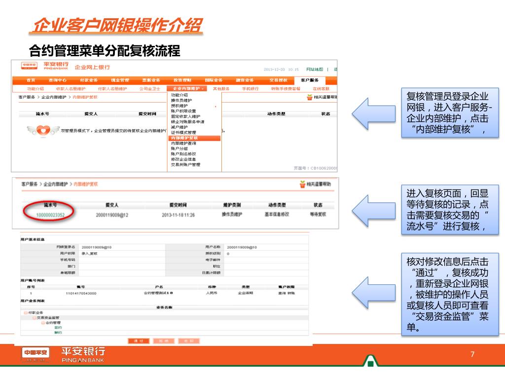Choose 银企对账服务申请 from the dropdown
Image resolution: width=505 pixels, height=379 pixels.
tap(187, 122)
